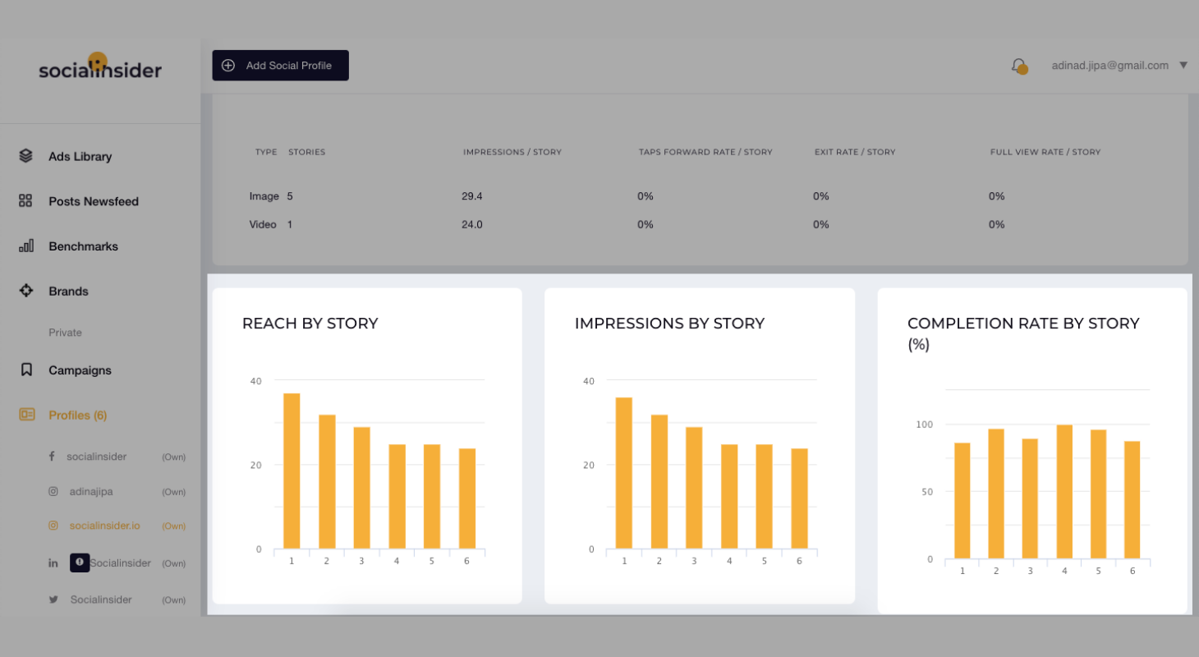Go to Campaigns
This screenshot has height=657, width=1199.
(x=80, y=370)
